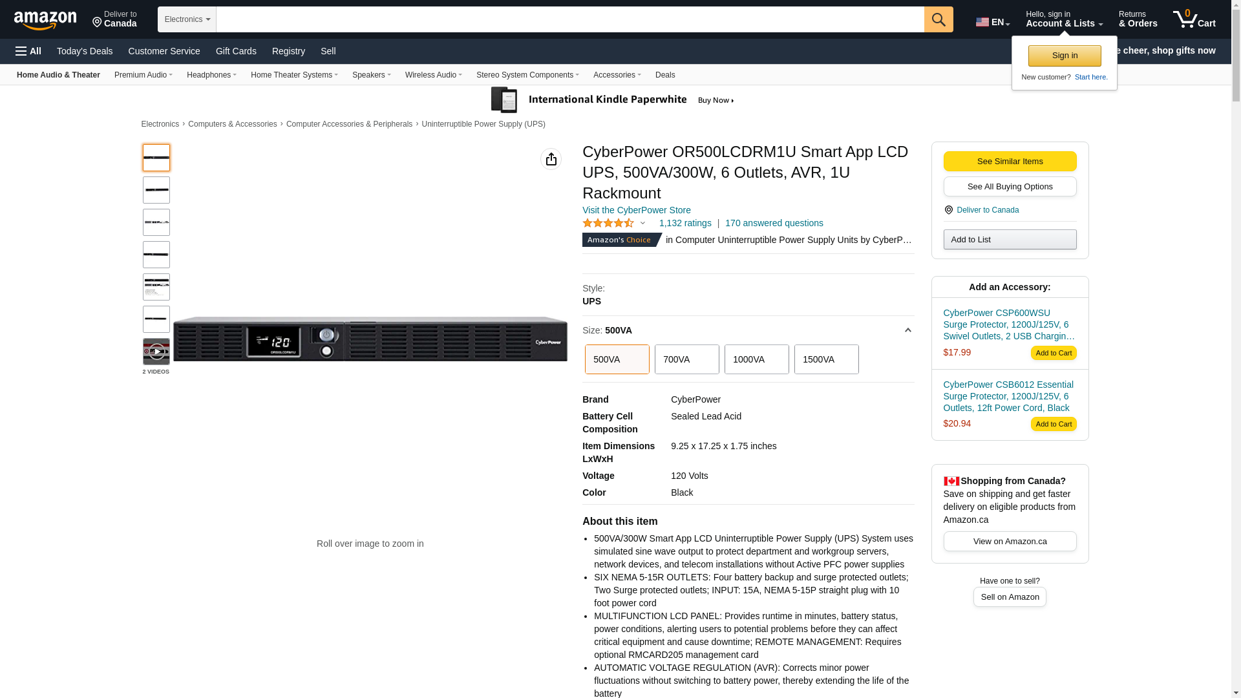The width and height of the screenshot is (1241, 698).
Task: Click the Deliver to Canada location icon
Action: pyautogui.click(x=98, y=23)
